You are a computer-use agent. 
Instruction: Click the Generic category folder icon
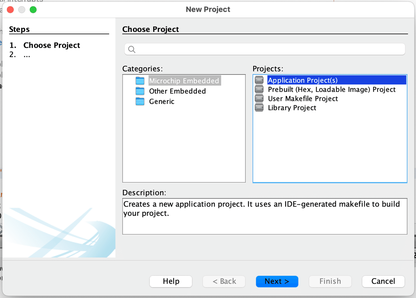(140, 102)
